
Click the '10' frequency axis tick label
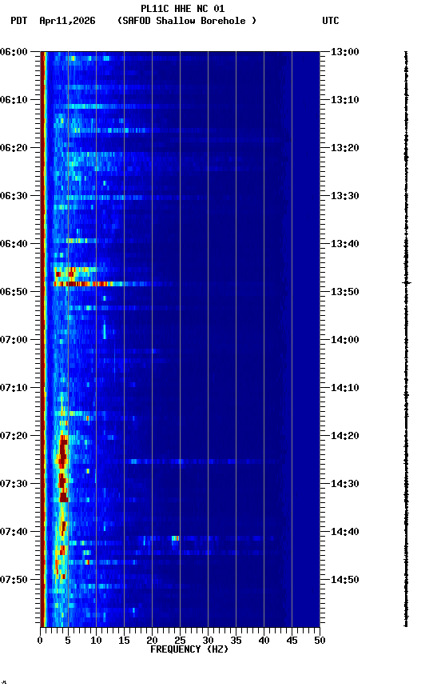[96, 641]
